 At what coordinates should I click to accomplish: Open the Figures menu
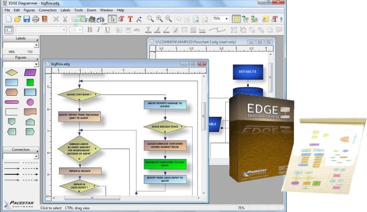[29, 10]
